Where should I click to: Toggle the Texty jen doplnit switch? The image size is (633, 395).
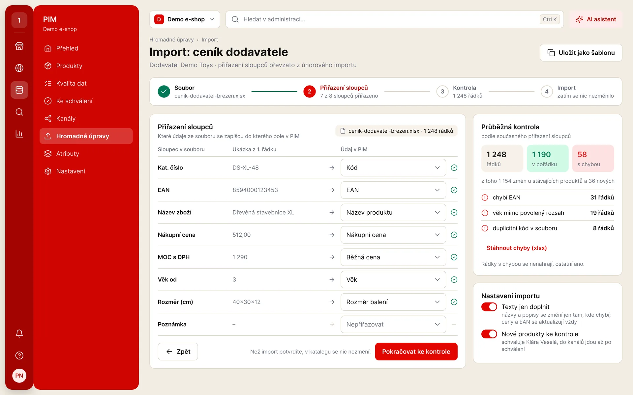tap(489, 307)
